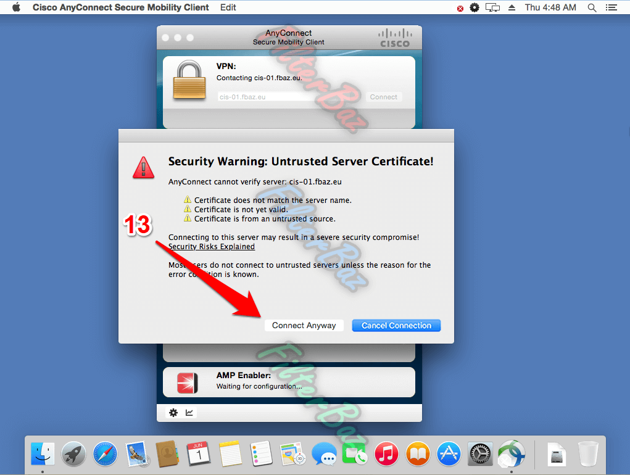630x475 pixels.
Task: Open Spotlight search magnifier
Action: tap(592, 7)
